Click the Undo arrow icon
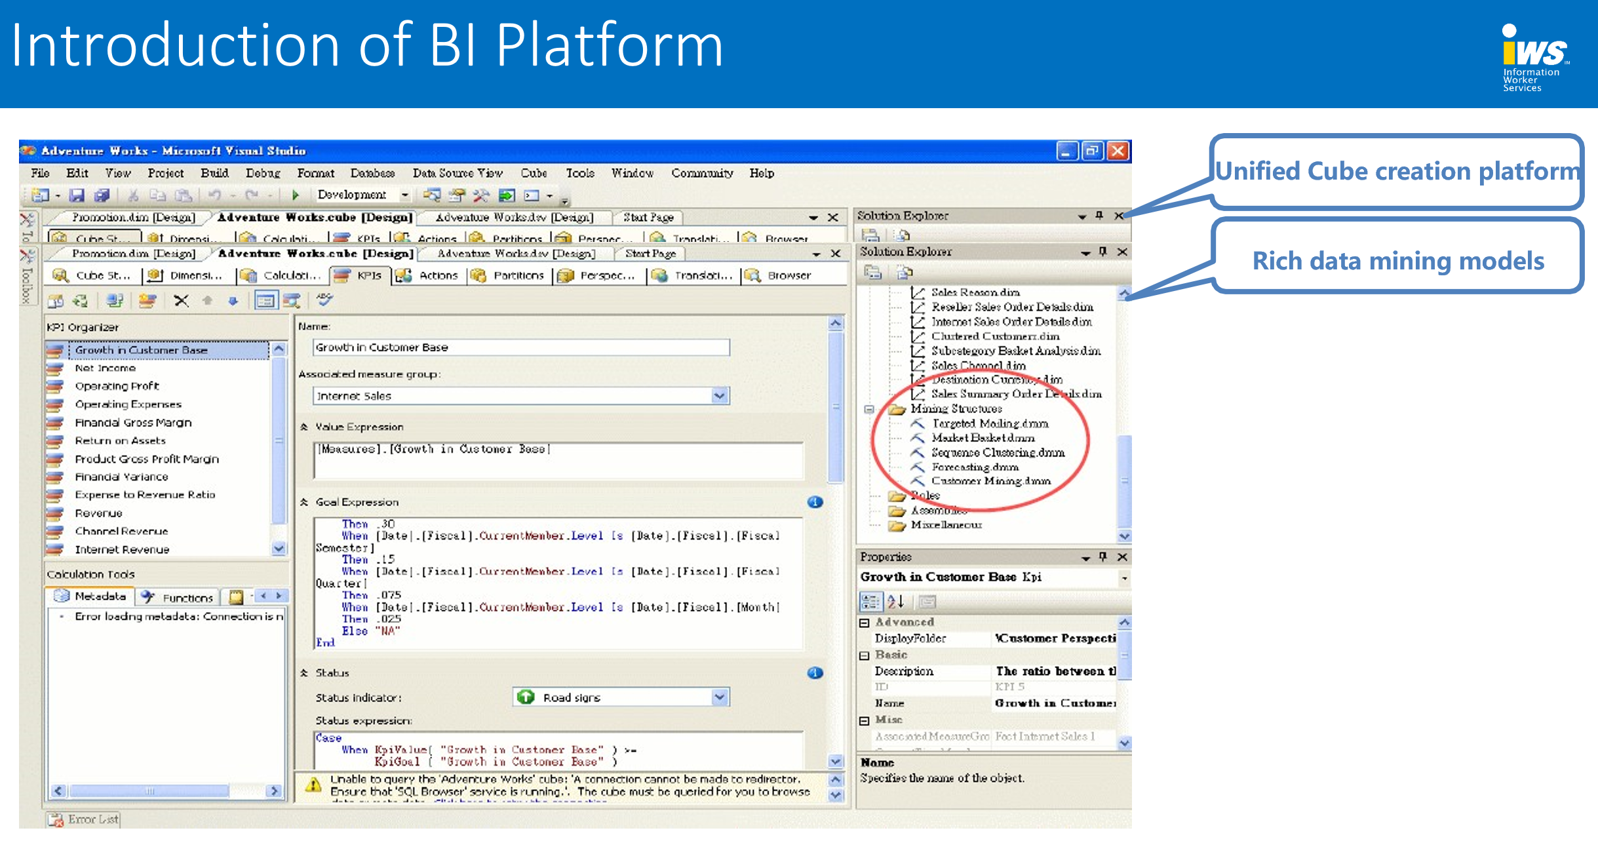 [214, 195]
